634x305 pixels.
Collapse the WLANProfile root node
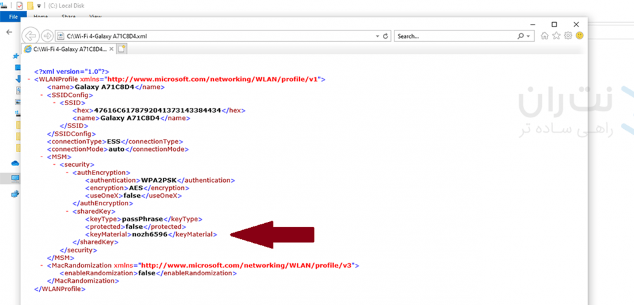tap(29, 80)
